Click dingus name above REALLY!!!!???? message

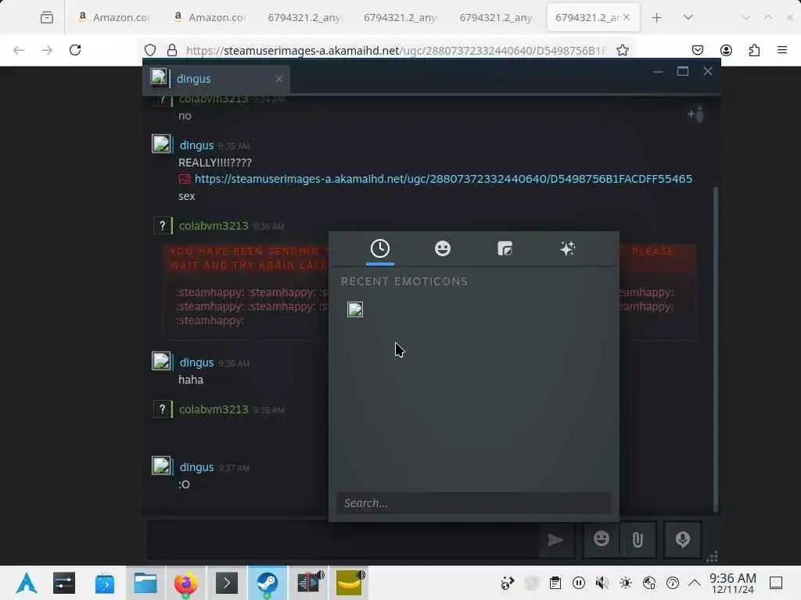(x=196, y=145)
